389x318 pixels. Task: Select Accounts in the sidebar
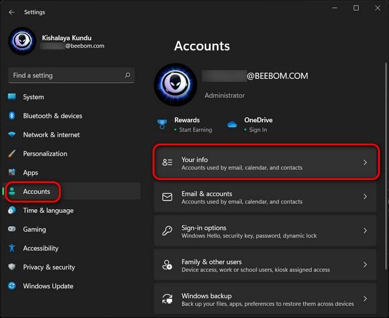click(72, 192)
